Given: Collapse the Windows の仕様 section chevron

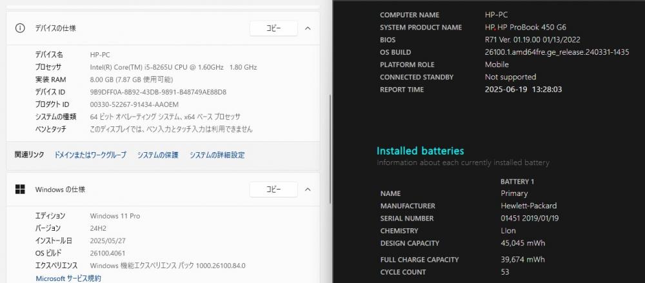Looking at the screenshot, I should point(308,190).
